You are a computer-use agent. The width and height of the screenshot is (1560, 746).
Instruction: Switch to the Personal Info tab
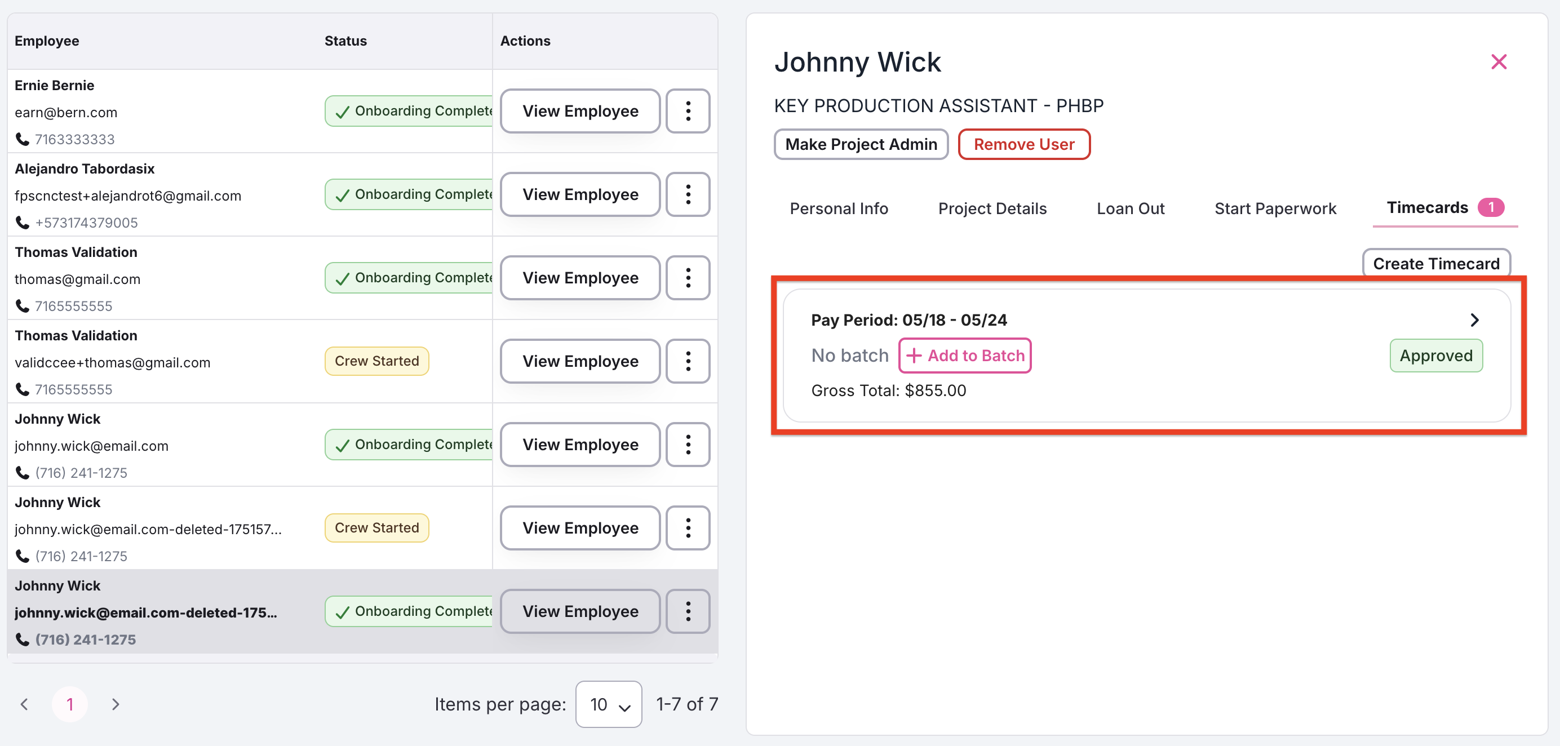coord(839,209)
